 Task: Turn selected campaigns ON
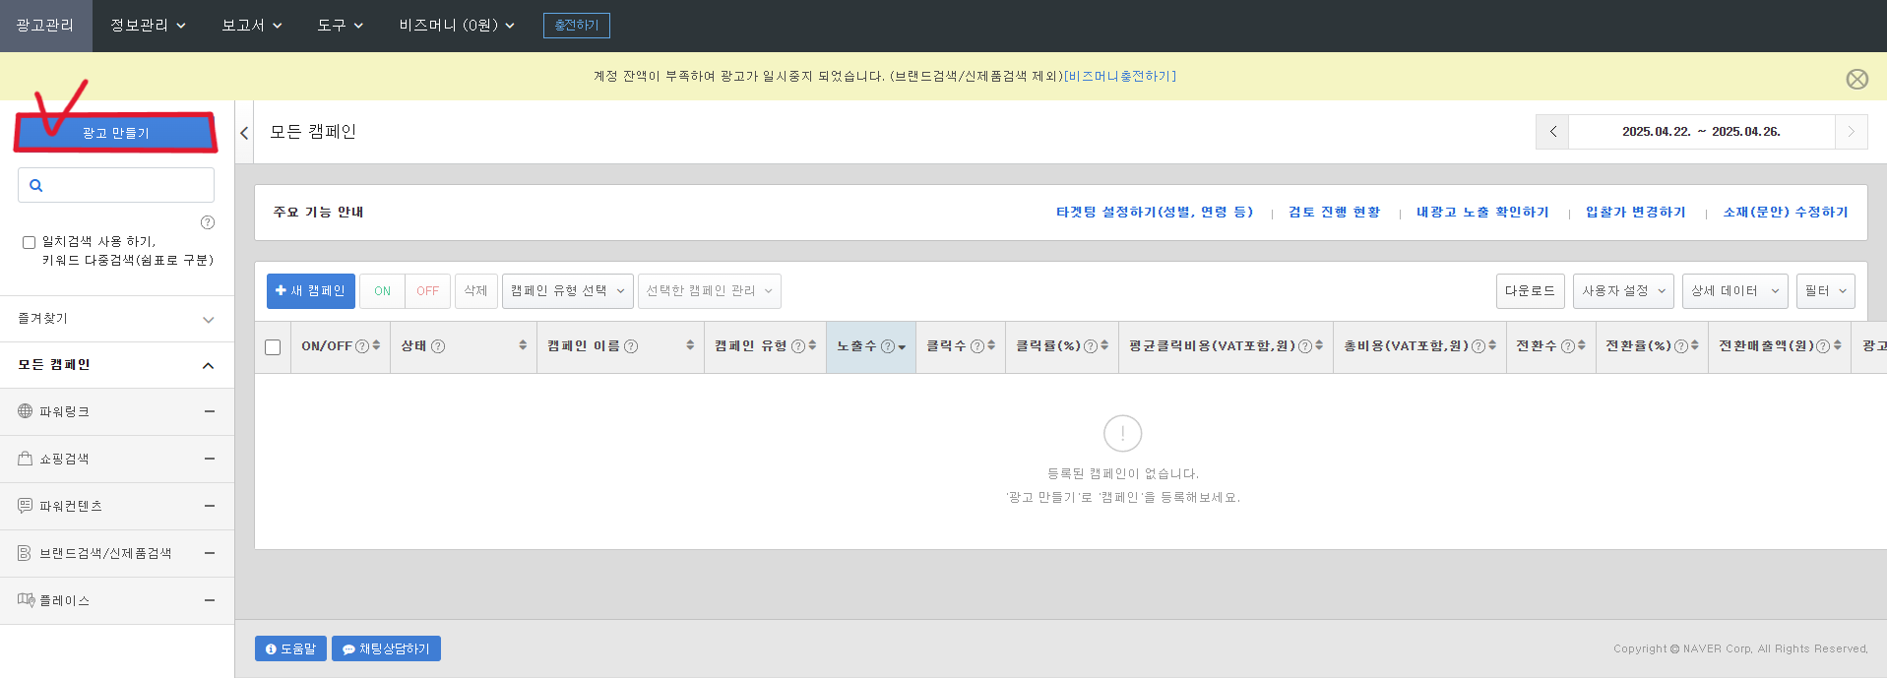(382, 291)
